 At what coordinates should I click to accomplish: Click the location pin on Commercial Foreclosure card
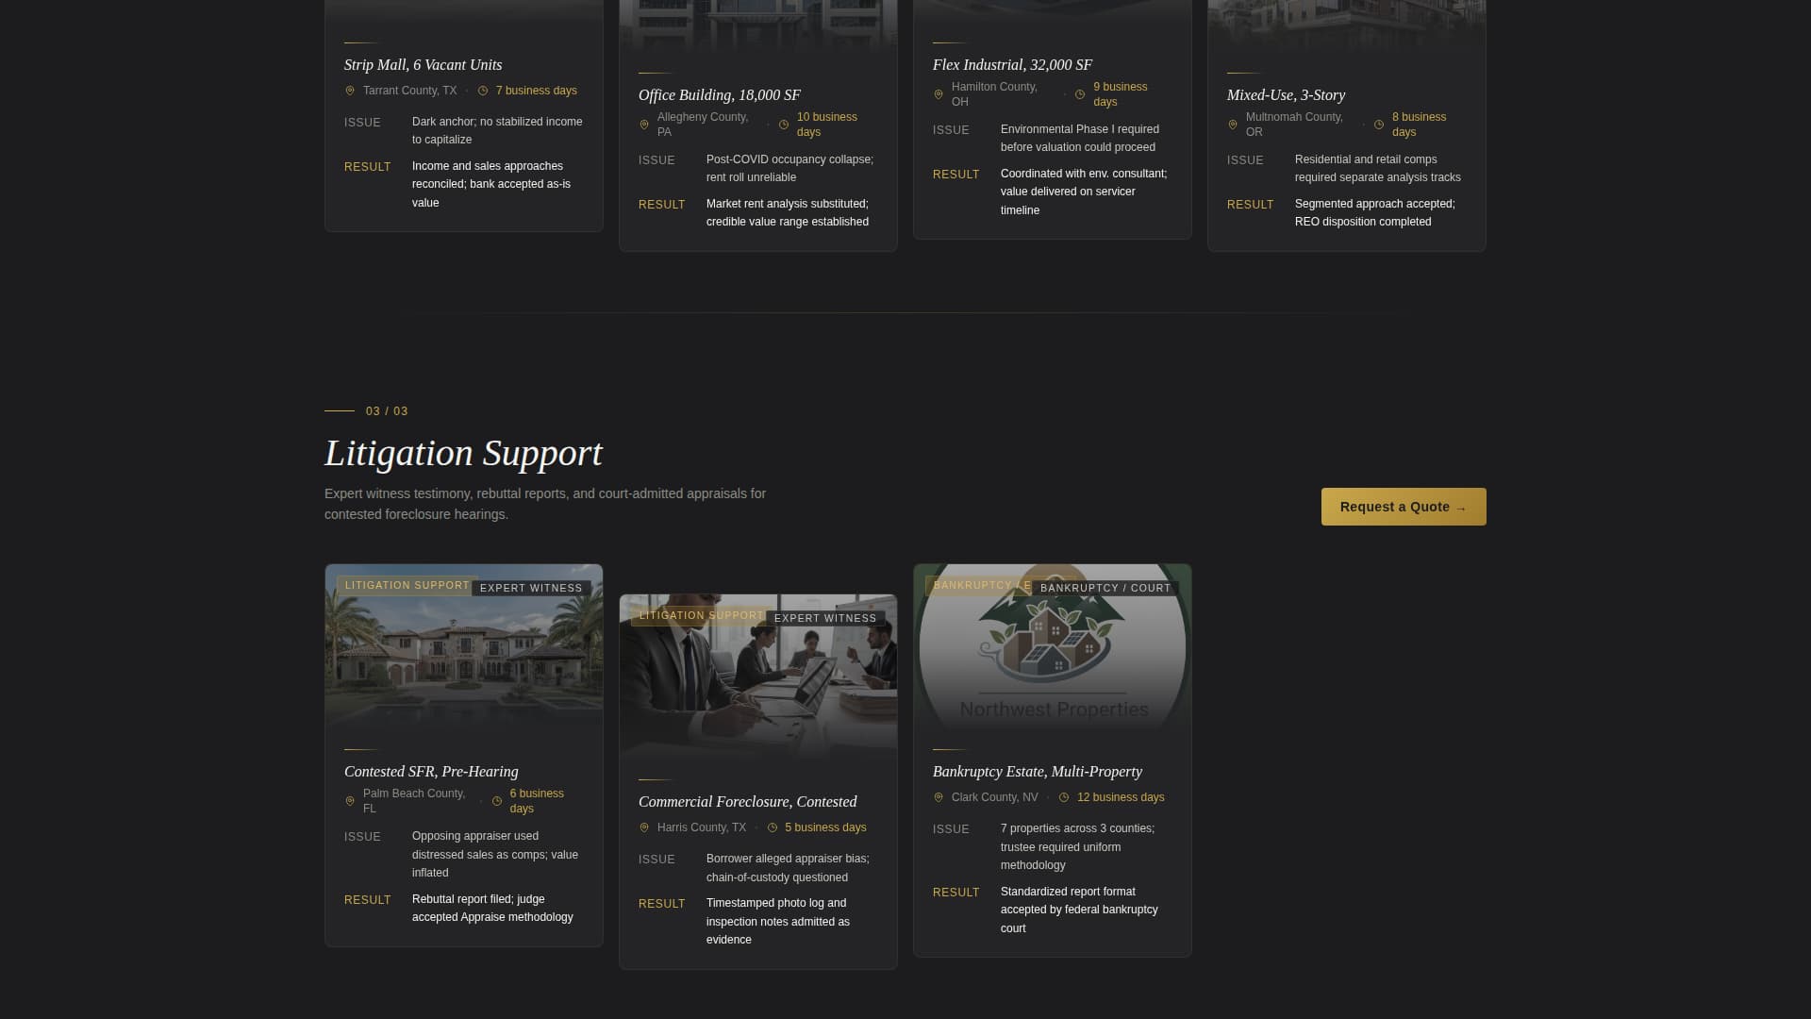(x=644, y=827)
